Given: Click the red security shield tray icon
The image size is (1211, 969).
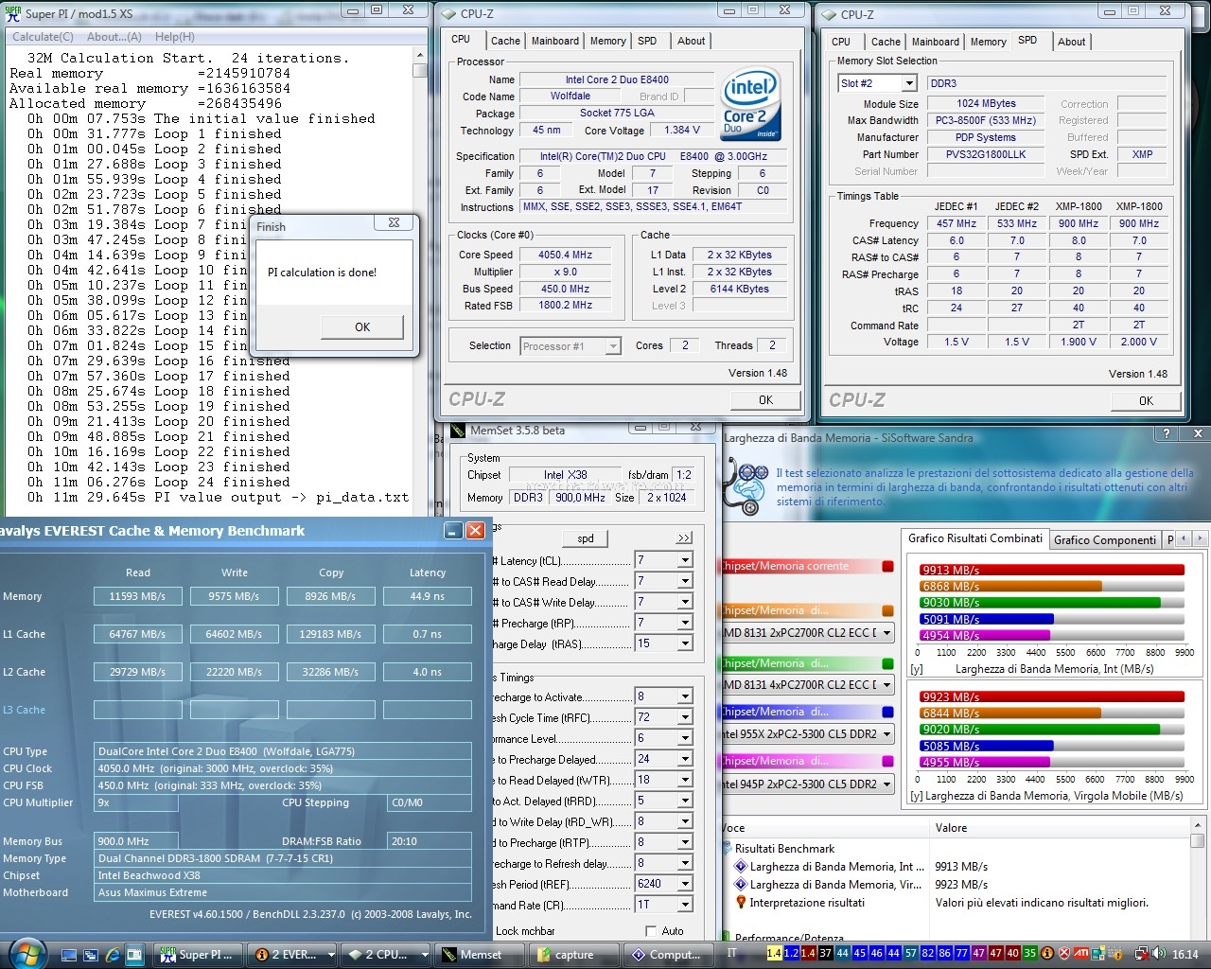Looking at the screenshot, I should point(1064,954).
